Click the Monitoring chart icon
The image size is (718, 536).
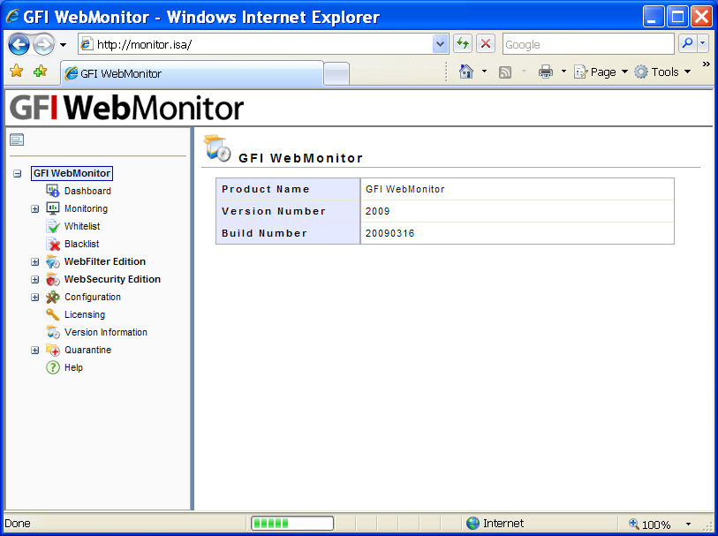53,208
